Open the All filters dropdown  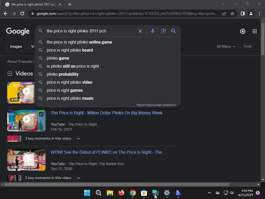[x=226, y=47]
